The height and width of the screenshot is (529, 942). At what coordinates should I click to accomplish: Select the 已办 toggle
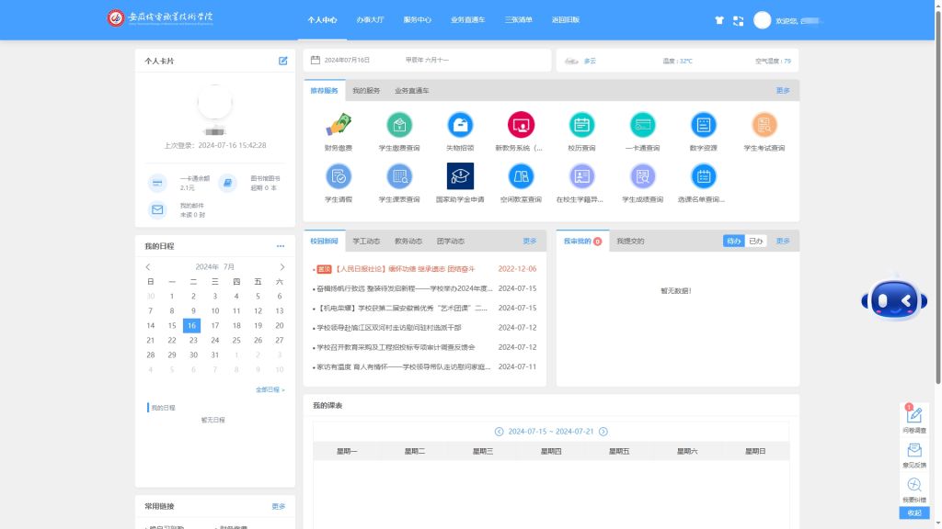coord(756,241)
